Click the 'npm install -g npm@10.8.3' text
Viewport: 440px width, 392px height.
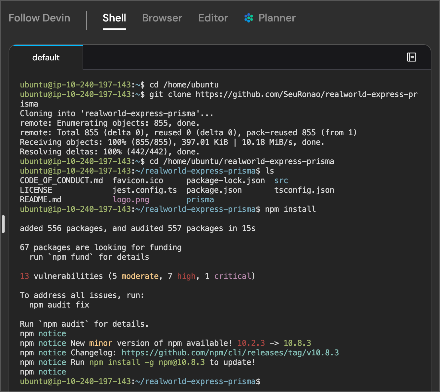147,362
